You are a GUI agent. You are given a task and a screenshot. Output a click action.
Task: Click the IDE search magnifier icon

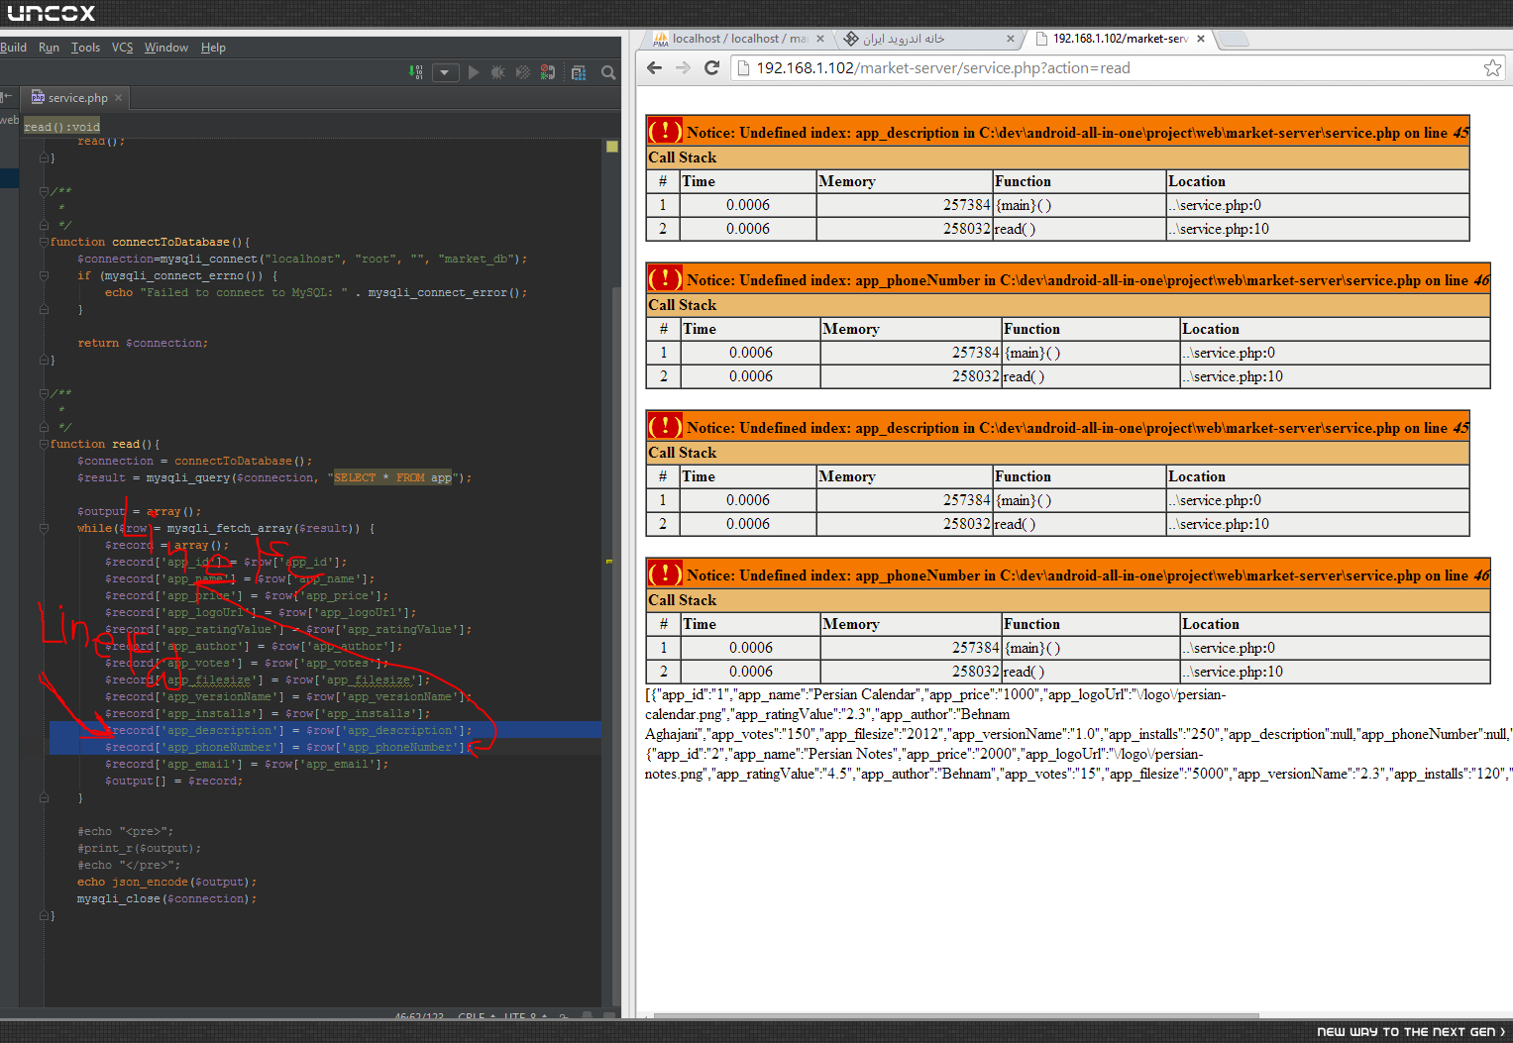pos(608,72)
